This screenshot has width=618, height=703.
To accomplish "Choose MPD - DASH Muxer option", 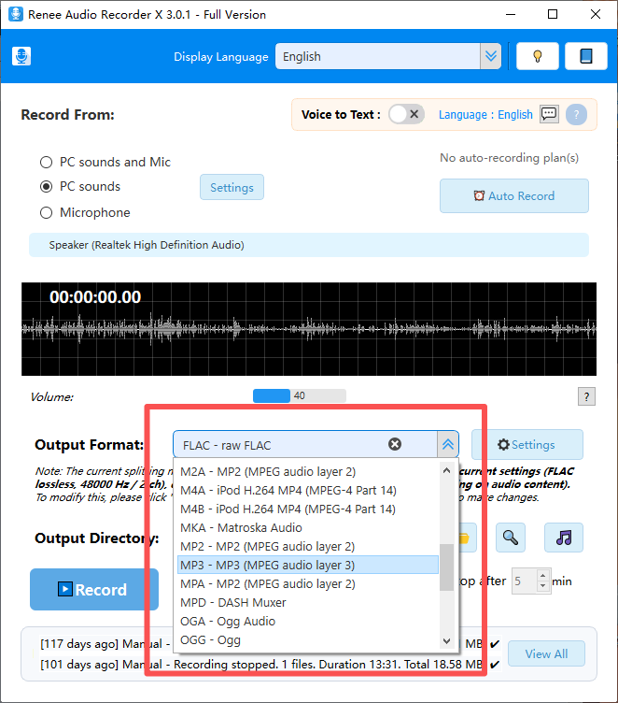I will pos(308,603).
